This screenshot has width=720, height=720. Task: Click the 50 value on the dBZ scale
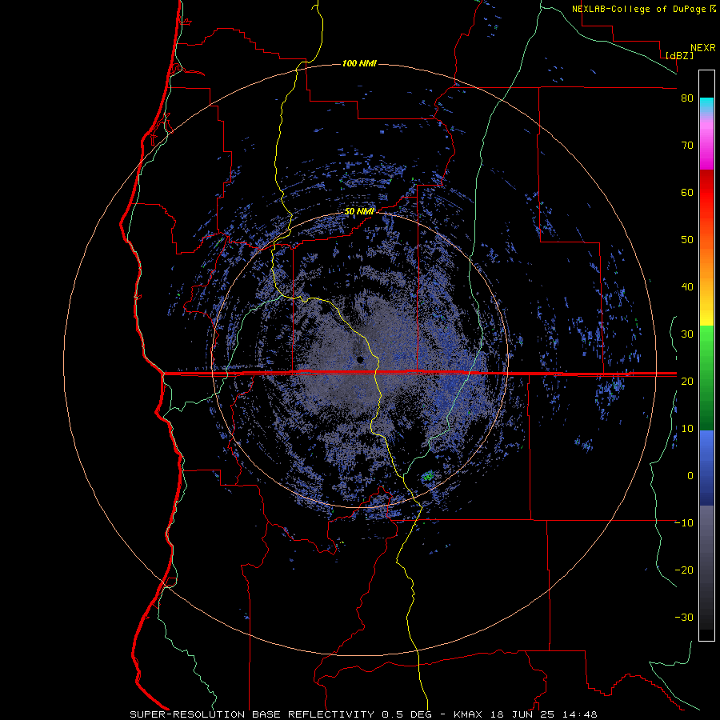[687, 240]
